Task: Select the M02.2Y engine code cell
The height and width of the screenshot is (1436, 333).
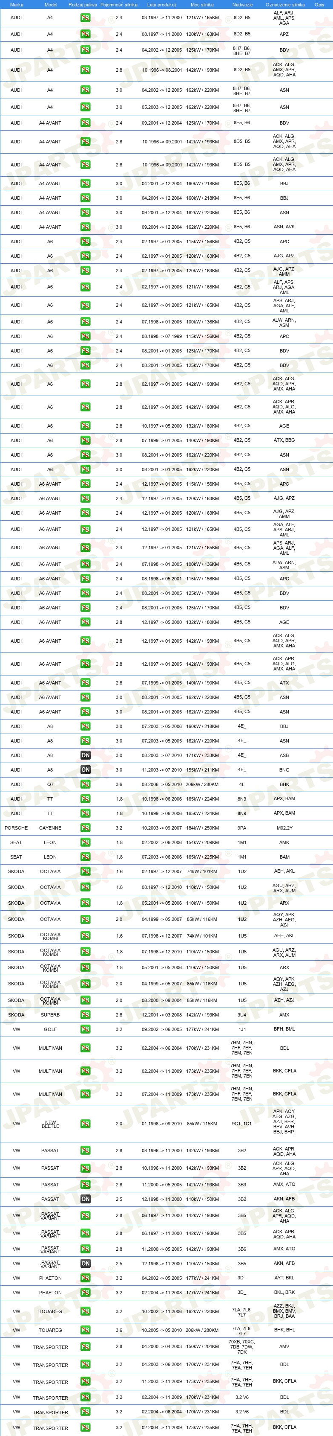Action: 284,828
